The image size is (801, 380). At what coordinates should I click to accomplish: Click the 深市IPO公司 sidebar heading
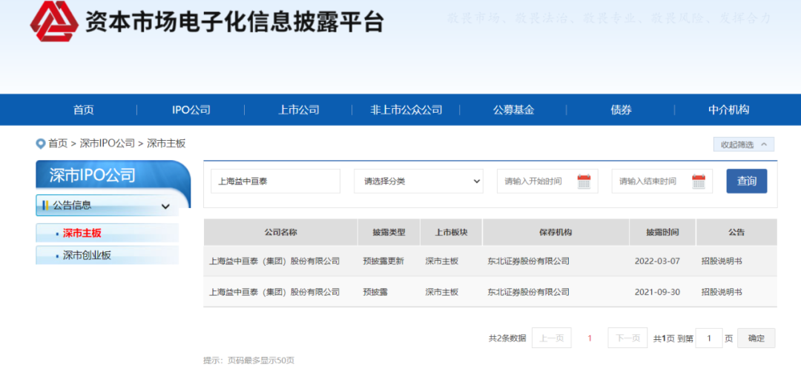tap(93, 175)
